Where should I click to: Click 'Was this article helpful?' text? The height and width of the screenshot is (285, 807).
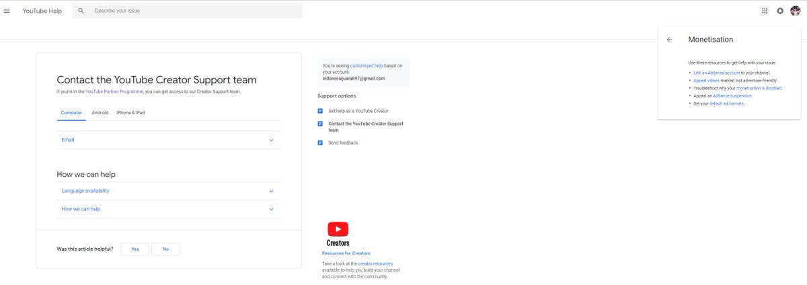[85, 249]
